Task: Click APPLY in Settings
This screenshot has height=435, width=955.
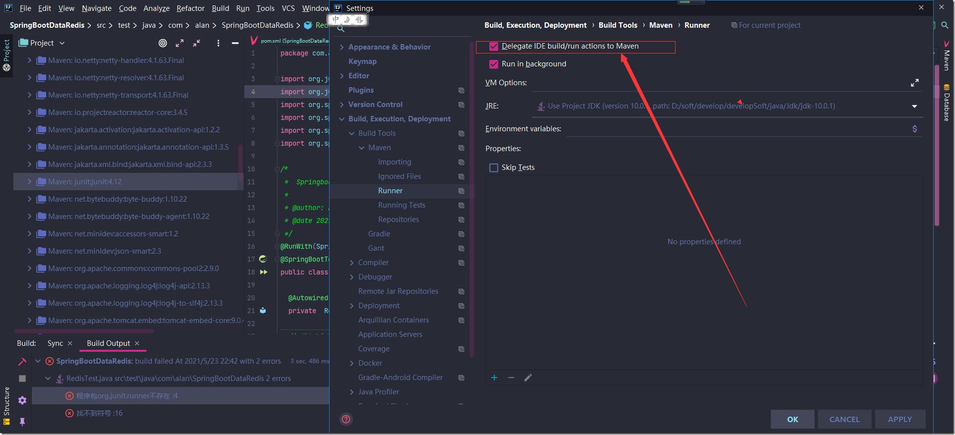Action: coord(900,419)
